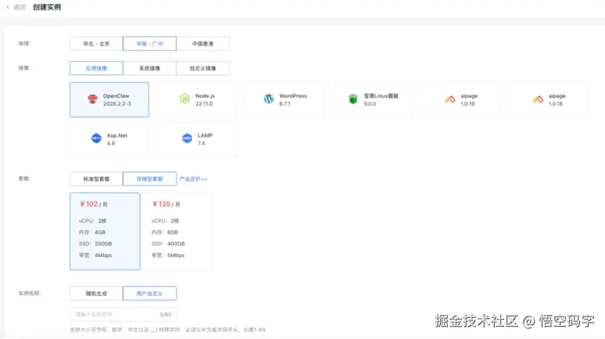Open the 产品定价 link

pyautogui.click(x=193, y=178)
